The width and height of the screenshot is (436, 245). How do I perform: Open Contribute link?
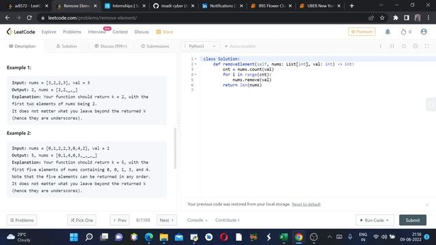pos(227,220)
